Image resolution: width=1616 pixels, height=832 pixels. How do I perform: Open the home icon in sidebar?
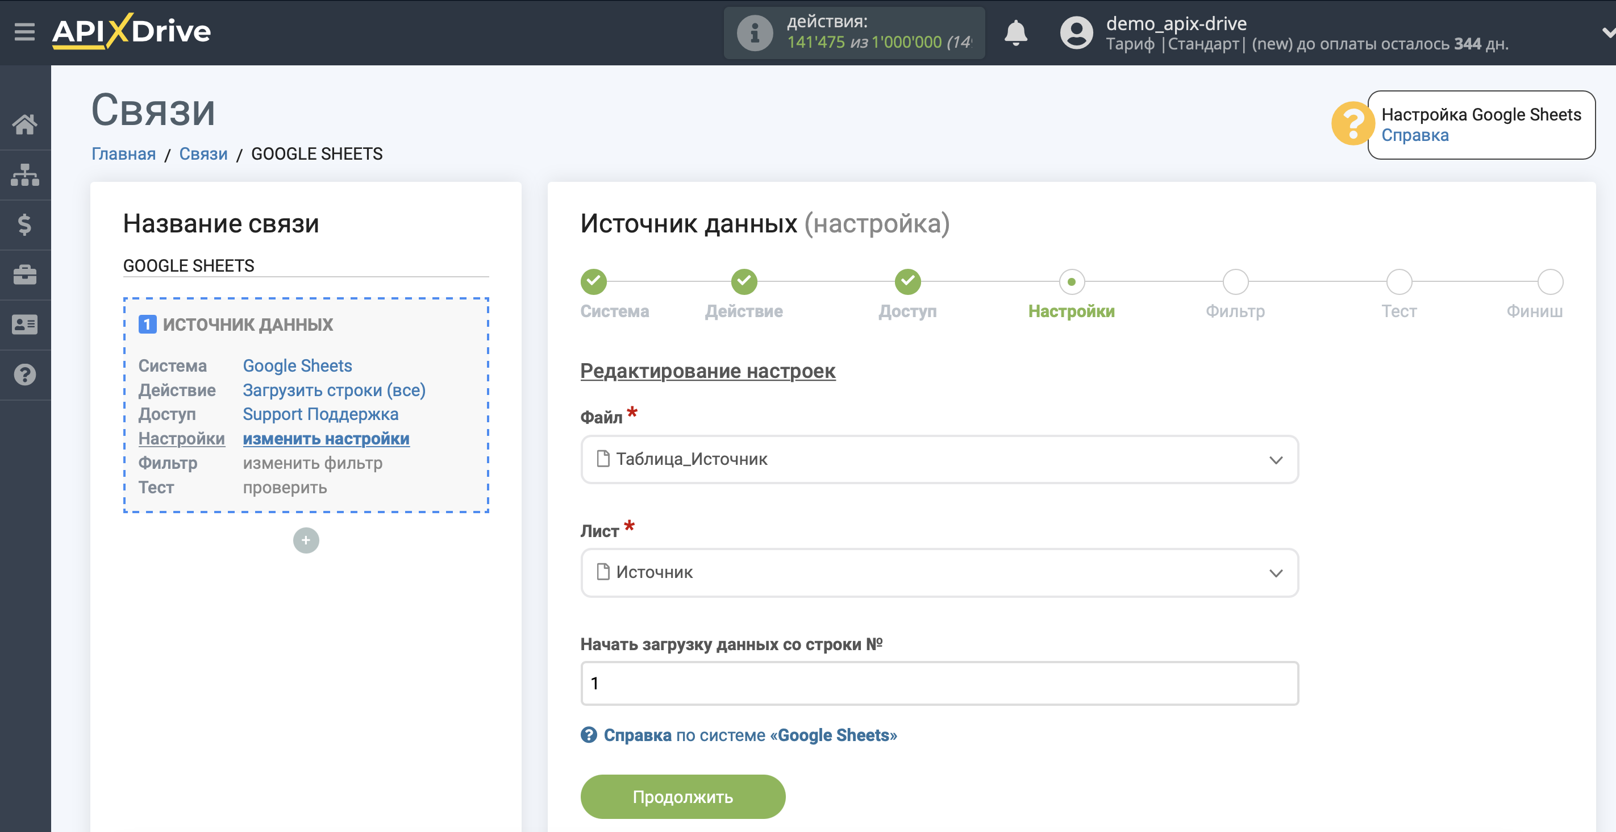24,124
